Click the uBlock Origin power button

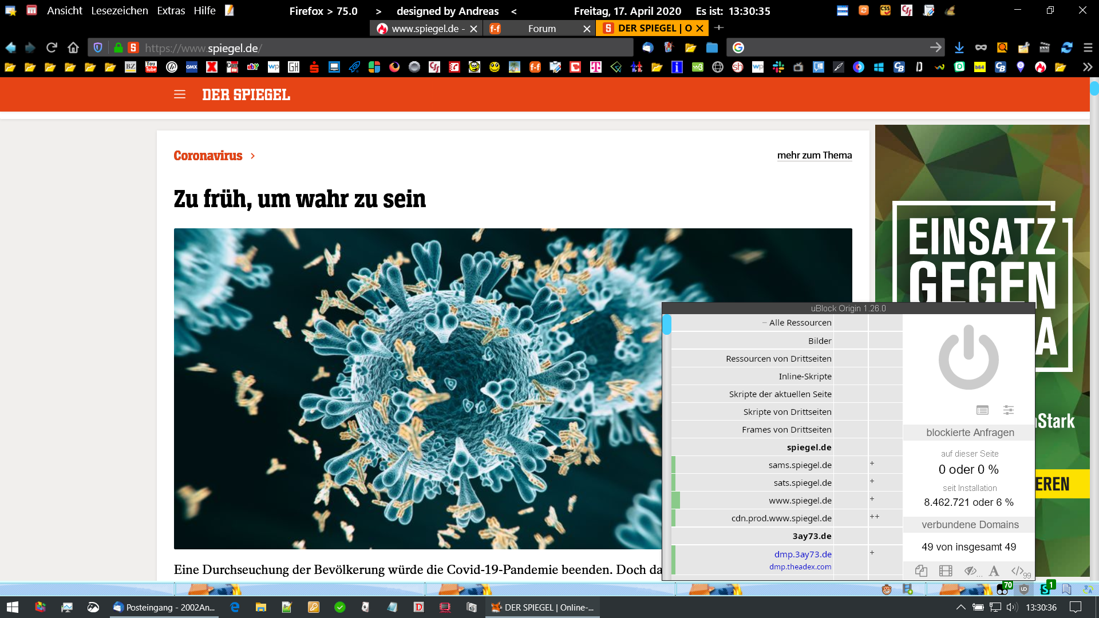pos(968,358)
